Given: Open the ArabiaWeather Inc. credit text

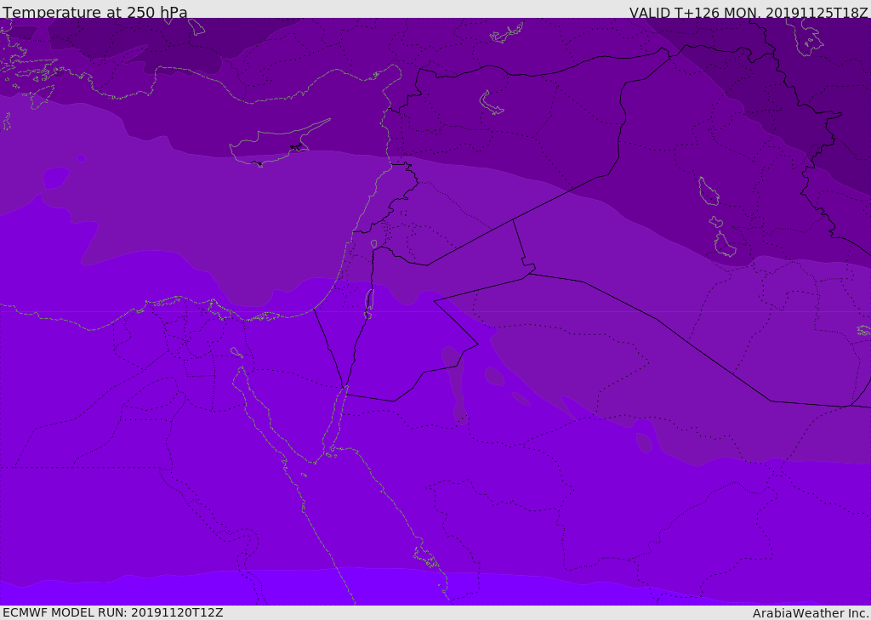Looking at the screenshot, I should coord(811,612).
